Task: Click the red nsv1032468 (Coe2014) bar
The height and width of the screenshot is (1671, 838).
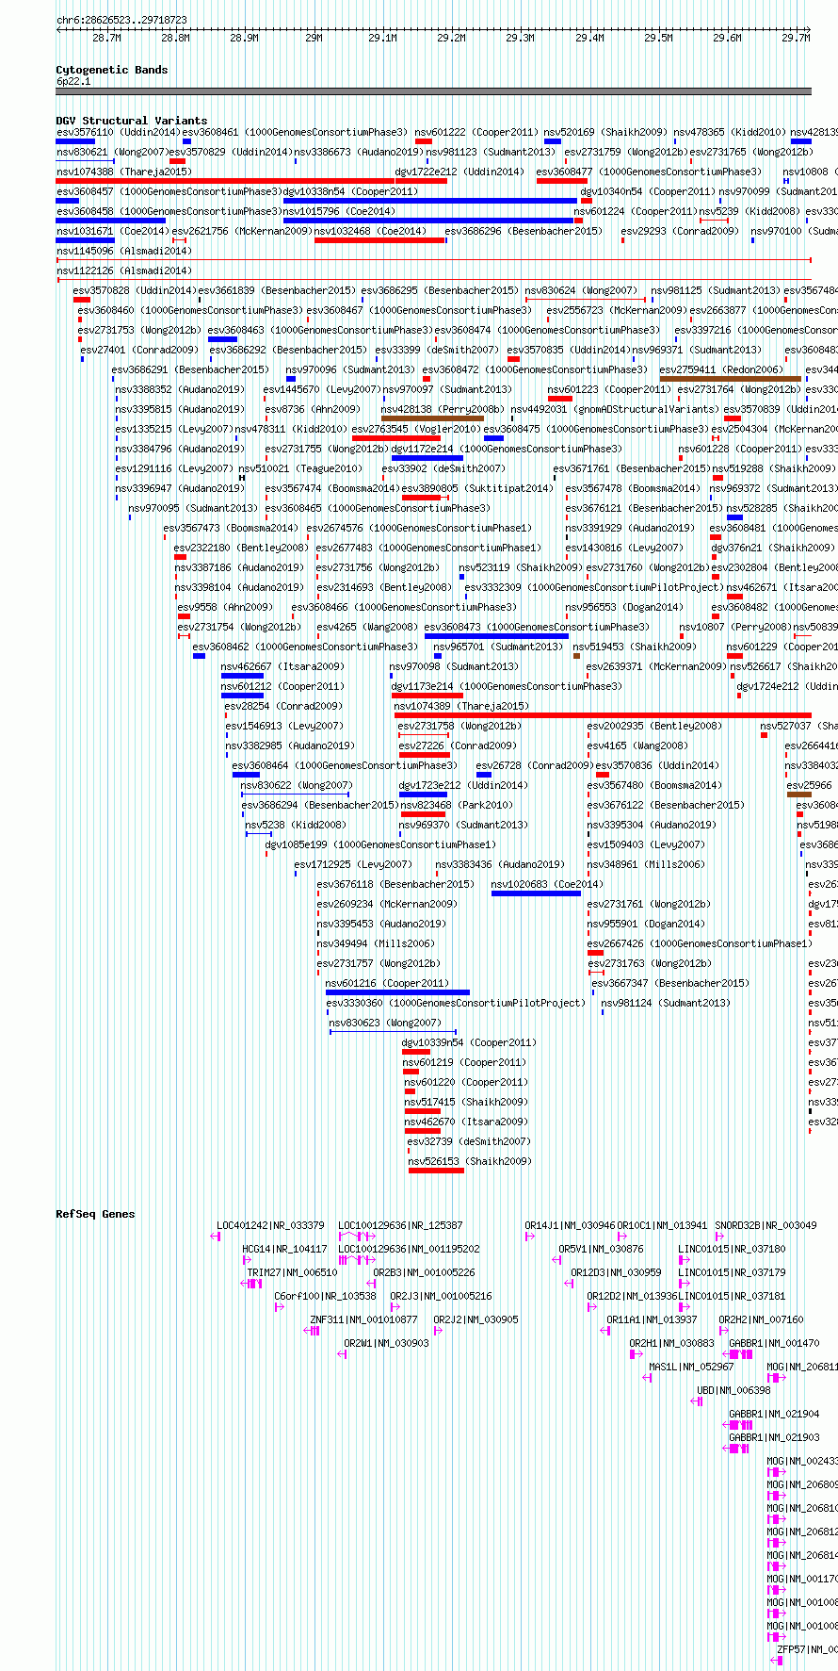Action: pyautogui.click(x=379, y=240)
